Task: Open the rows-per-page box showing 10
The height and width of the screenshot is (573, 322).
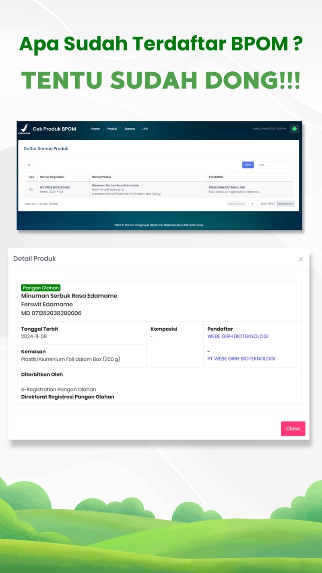Action: [x=31, y=165]
